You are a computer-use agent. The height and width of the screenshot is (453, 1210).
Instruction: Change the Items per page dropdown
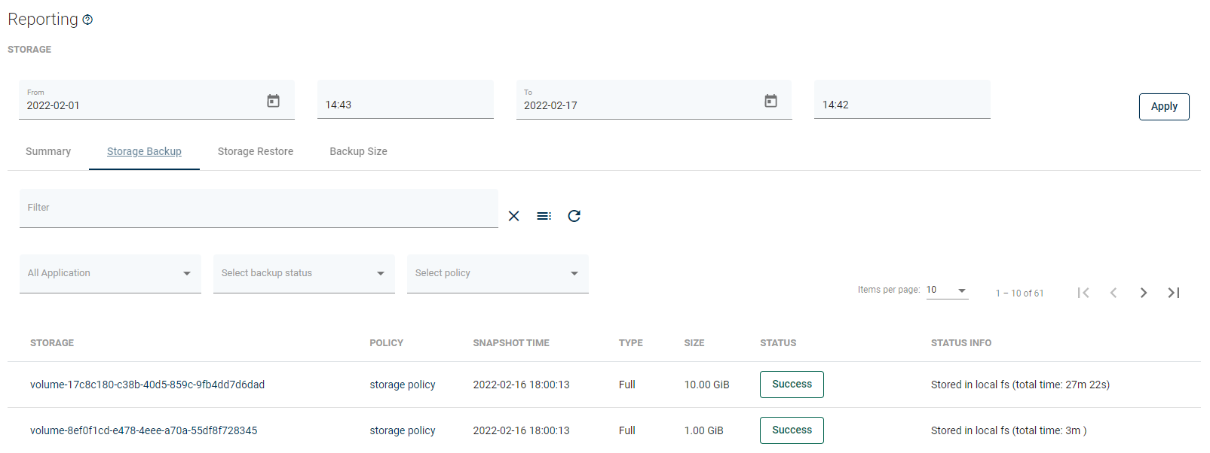point(947,290)
